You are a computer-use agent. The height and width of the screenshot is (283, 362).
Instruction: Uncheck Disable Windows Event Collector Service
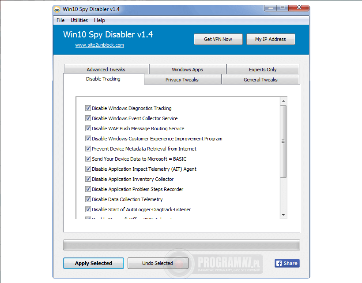(88, 118)
